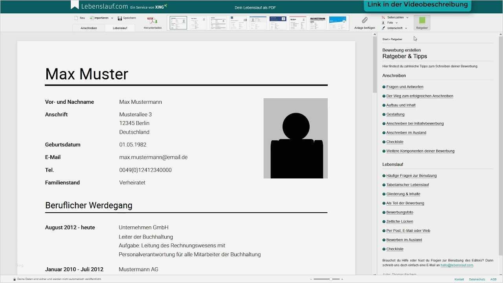Switch to the Lebenslauf tab

point(120,28)
